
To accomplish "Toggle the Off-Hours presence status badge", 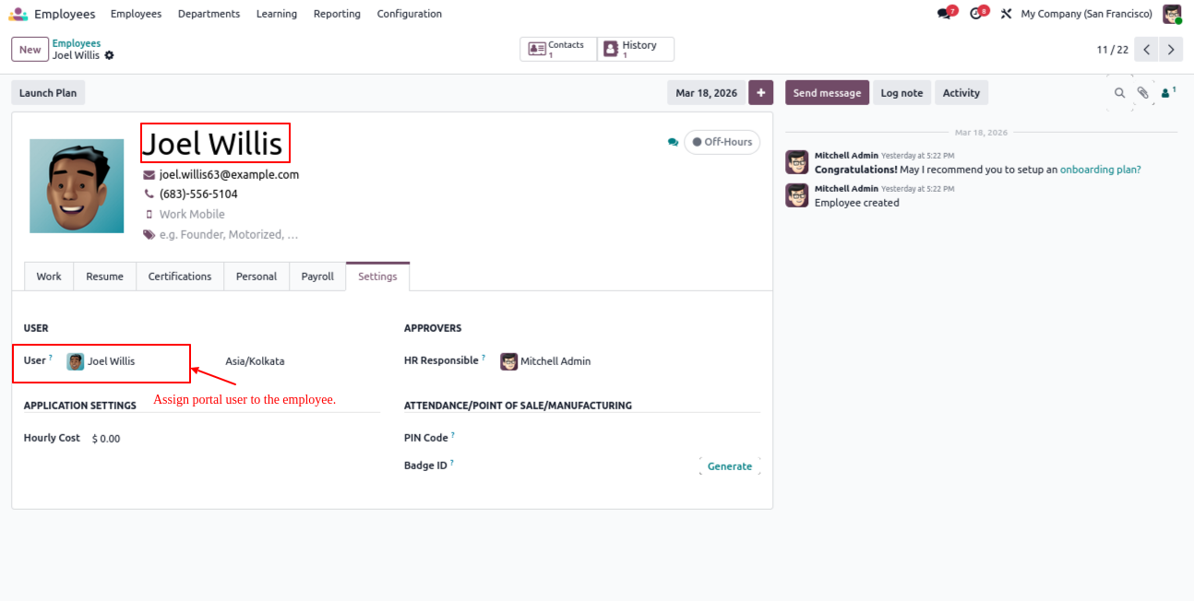I will click(x=722, y=142).
